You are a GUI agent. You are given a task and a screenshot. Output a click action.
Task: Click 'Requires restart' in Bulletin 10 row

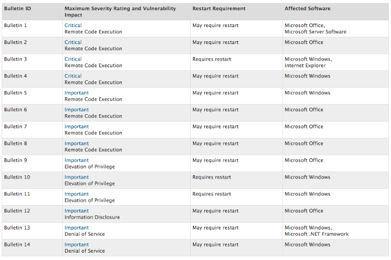[x=212, y=177]
